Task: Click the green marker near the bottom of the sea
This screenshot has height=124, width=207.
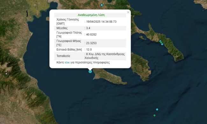Action: [x=154, y=115]
